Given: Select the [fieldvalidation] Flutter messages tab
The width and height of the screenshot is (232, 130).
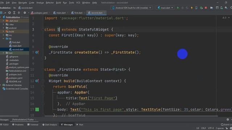Looking at the screenshot, I should 23,120.
